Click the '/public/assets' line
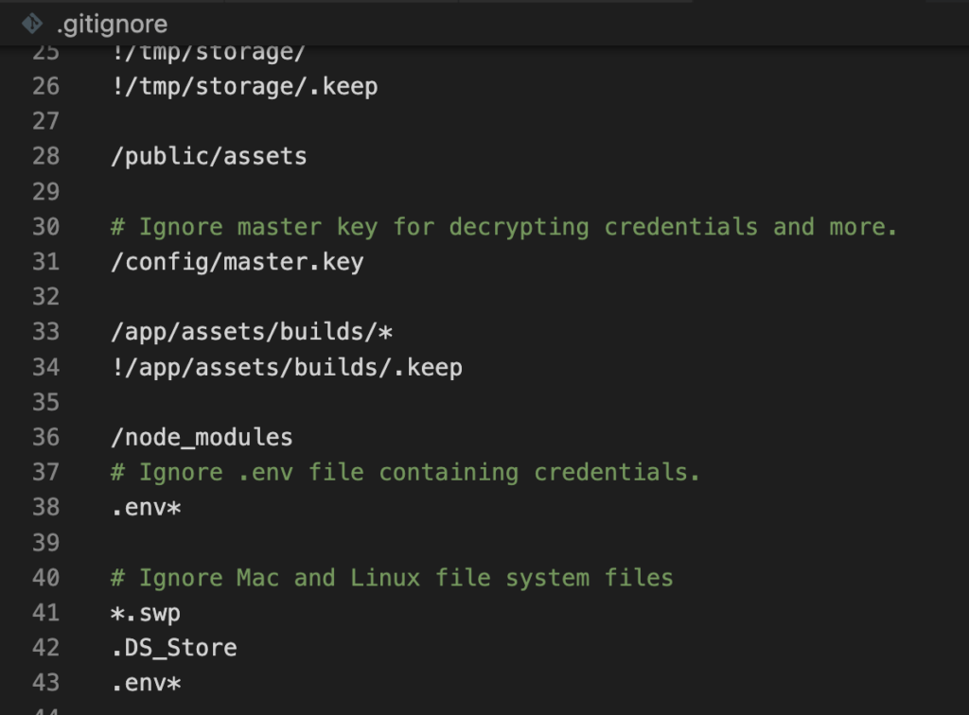The width and height of the screenshot is (969, 715). [x=209, y=157]
